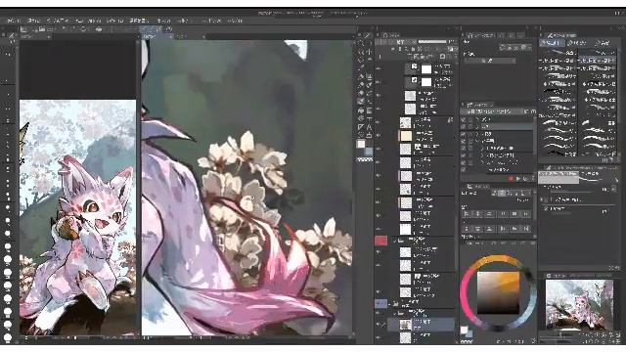Click the layer opacity slider
The height and width of the screenshot is (352, 626).
coord(432,41)
